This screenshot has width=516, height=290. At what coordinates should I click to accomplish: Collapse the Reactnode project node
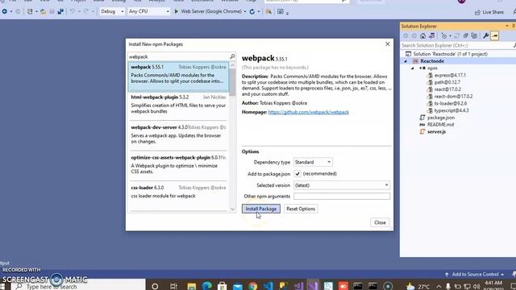(406, 61)
